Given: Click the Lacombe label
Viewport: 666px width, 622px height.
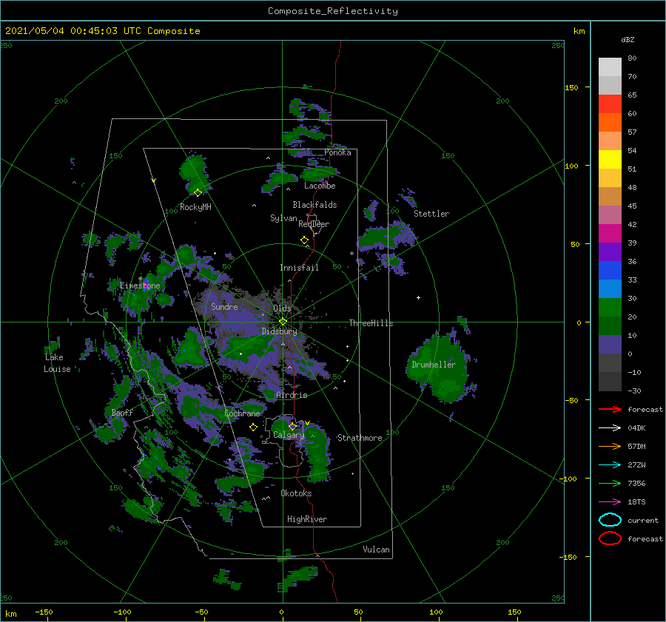Looking at the screenshot, I should point(320,186).
